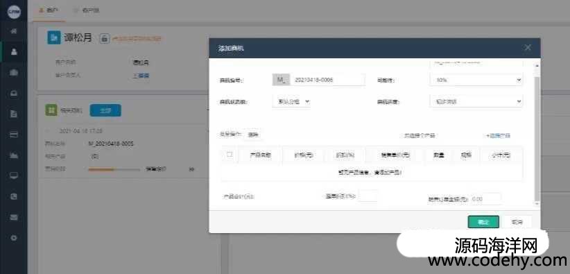
Task: Open the home icon in the sidebar
Action: [x=14, y=31]
